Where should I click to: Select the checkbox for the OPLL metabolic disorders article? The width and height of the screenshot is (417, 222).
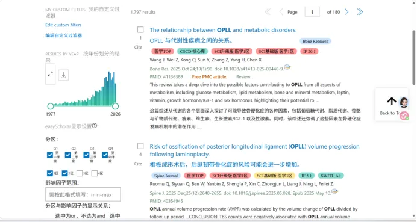pos(140,29)
